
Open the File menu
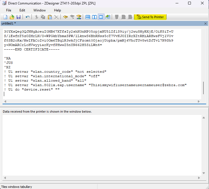tap(9, 10)
